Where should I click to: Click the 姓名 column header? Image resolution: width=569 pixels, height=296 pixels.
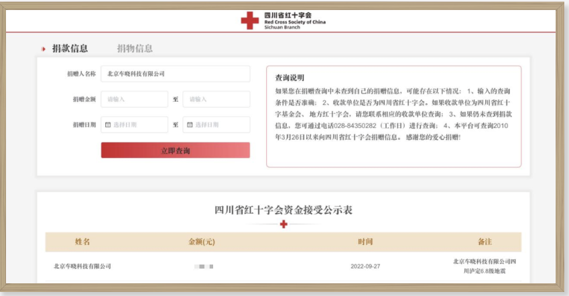(82, 242)
